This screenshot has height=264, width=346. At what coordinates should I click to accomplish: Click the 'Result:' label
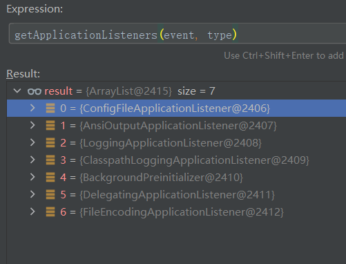tap(23, 74)
